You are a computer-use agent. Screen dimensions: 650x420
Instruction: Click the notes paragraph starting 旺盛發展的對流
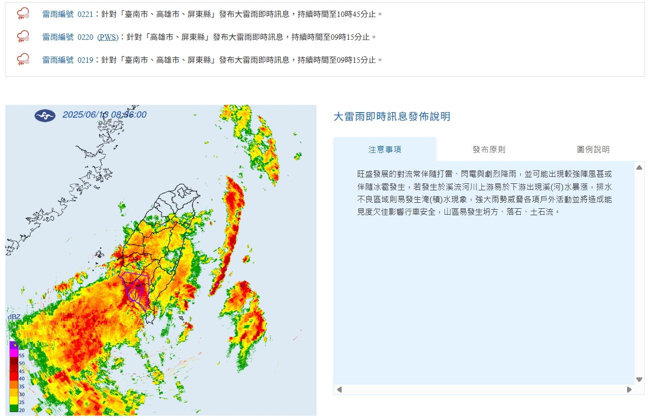tap(484, 193)
